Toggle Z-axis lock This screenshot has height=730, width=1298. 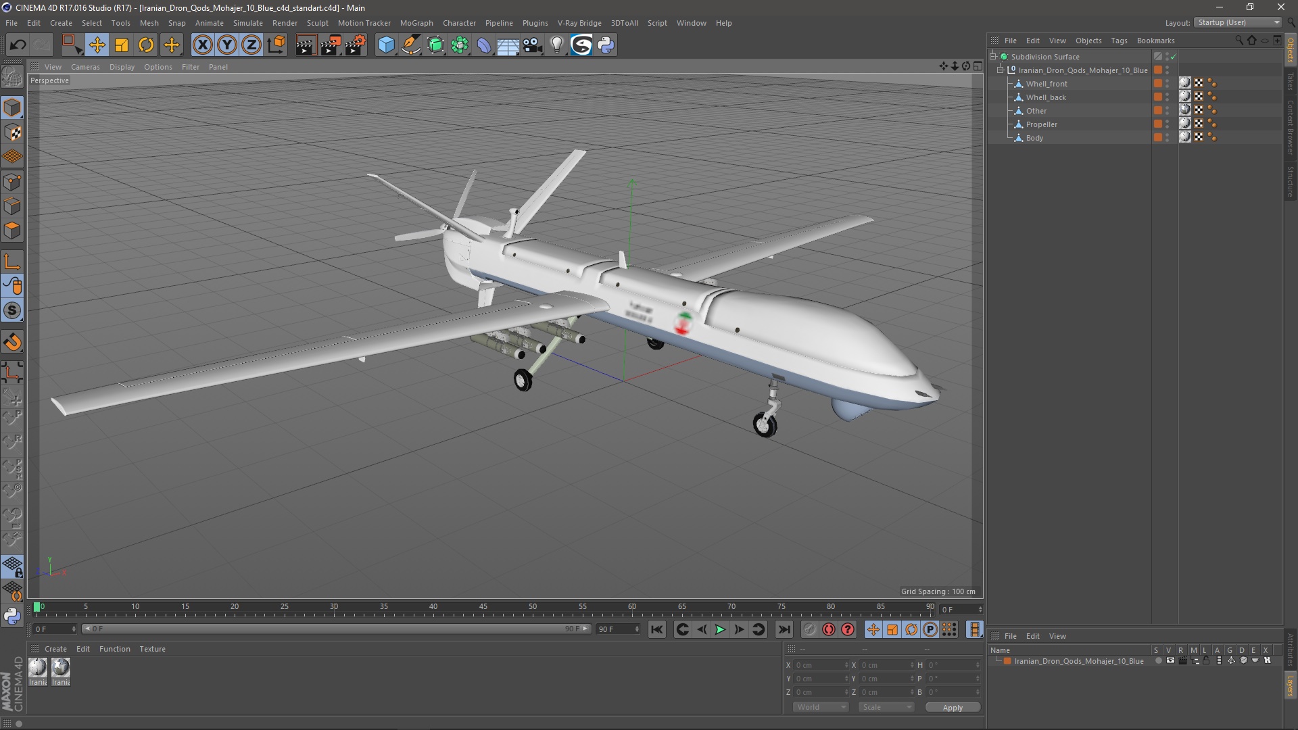click(x=251, y=45)
